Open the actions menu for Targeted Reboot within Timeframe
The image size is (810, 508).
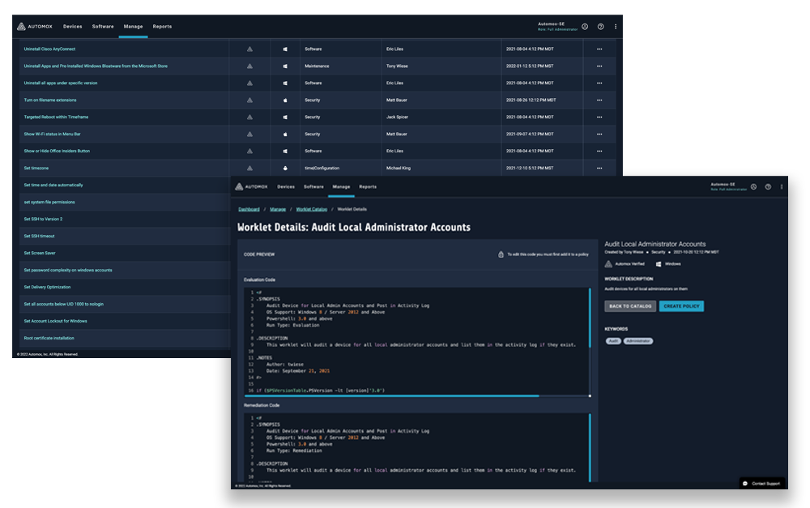click(599, 117)
